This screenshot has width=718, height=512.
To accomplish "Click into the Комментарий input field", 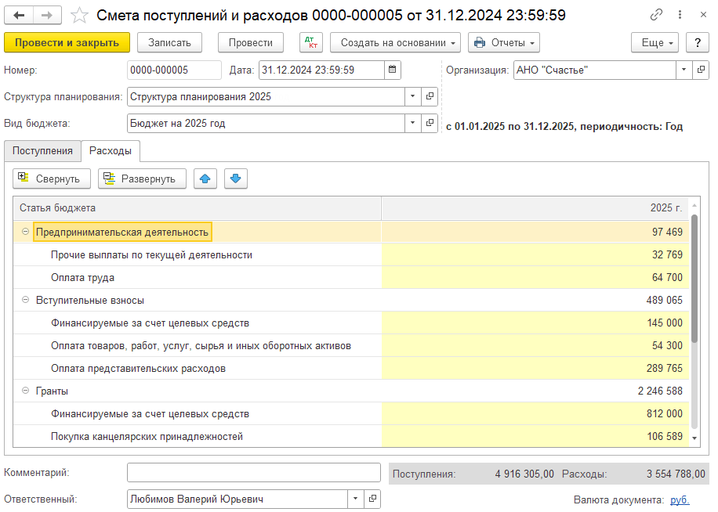I will [253, 473].
